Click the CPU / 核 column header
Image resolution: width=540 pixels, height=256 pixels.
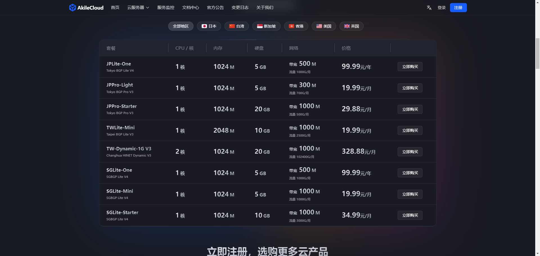click(184, 48)
